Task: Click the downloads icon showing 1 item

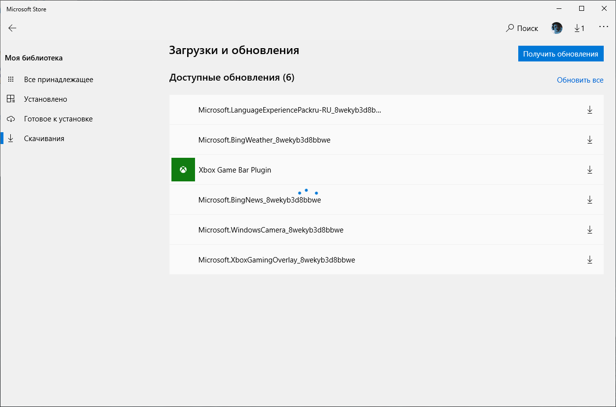Action: pyautogui.click(x=579, y=28)
